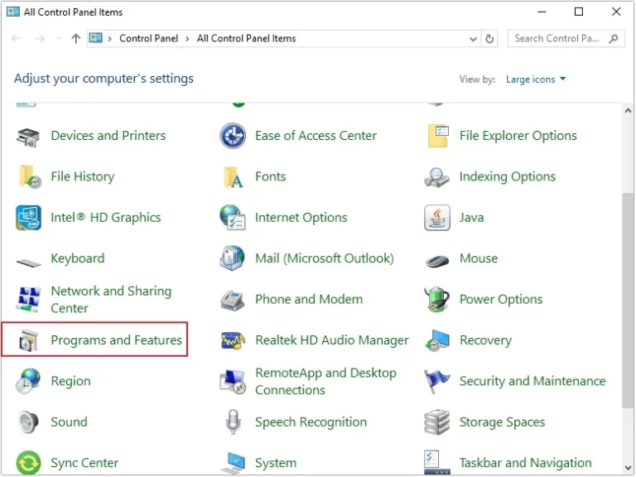
Task: Open the Programs and Features link
Action: (x=117, y=340)
